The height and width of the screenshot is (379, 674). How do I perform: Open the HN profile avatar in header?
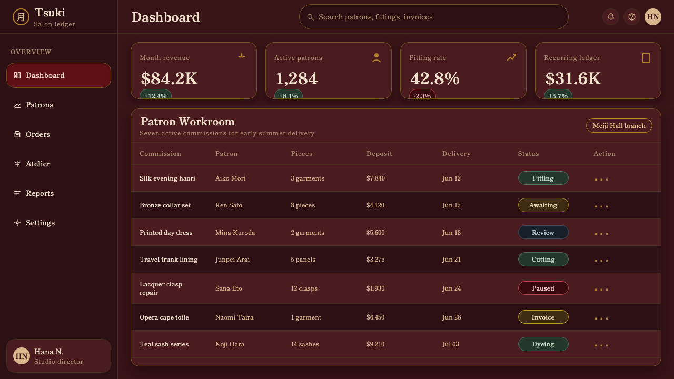[x=653, y=17]
